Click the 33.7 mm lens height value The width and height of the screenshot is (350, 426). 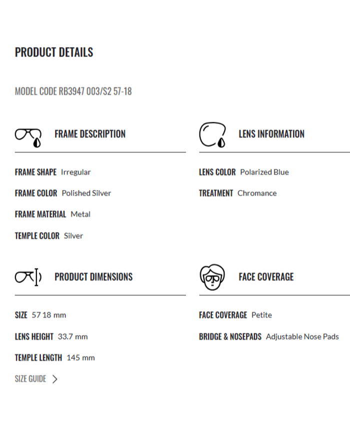point(72,336)
